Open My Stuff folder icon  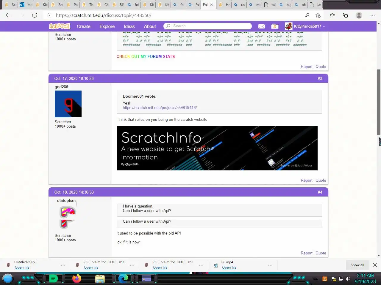click(275, 26)
